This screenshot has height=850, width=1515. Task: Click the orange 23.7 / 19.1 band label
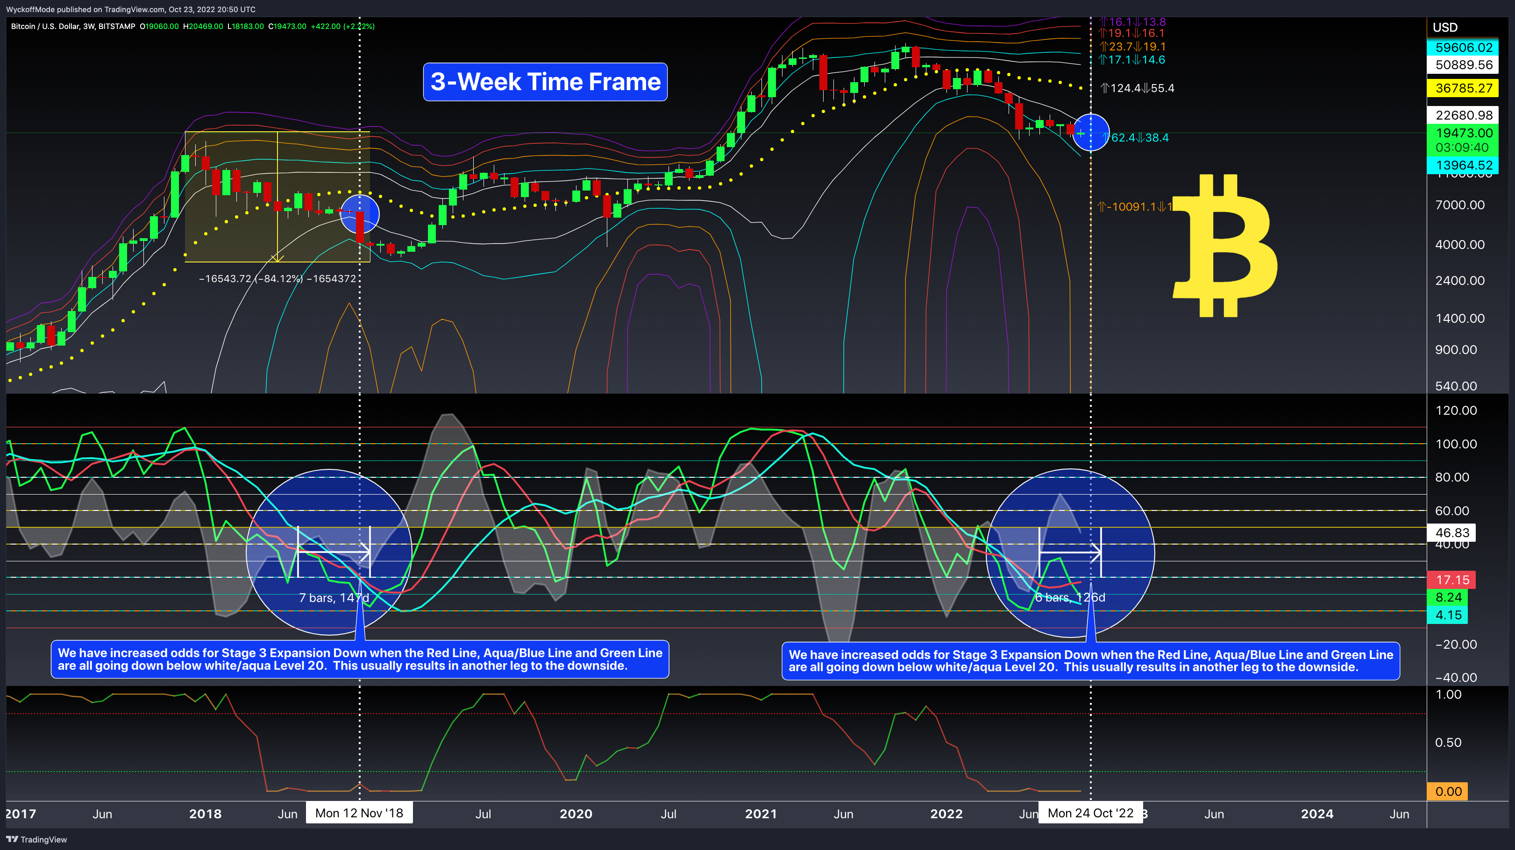[1132, 46]
